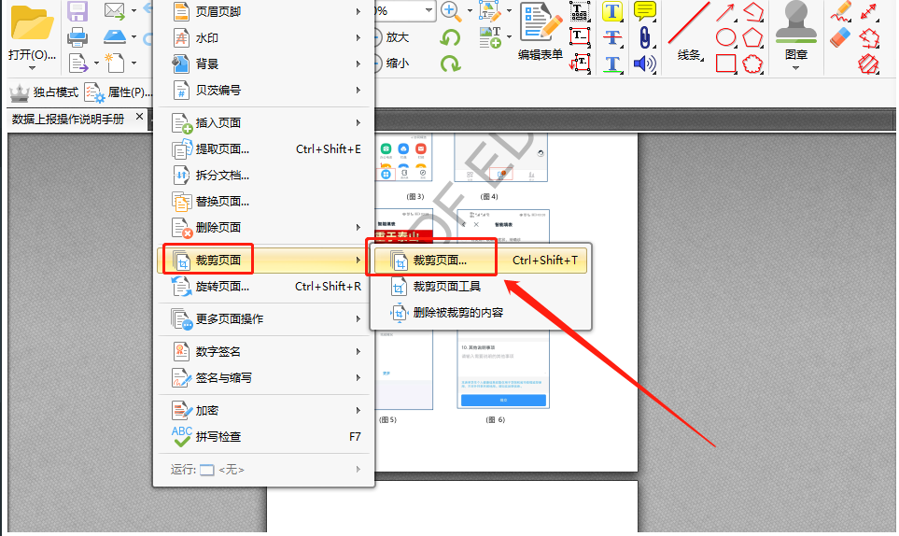Select the red oval shape tool
Viewport: 899px width, 536px height.
pos(726,38)
